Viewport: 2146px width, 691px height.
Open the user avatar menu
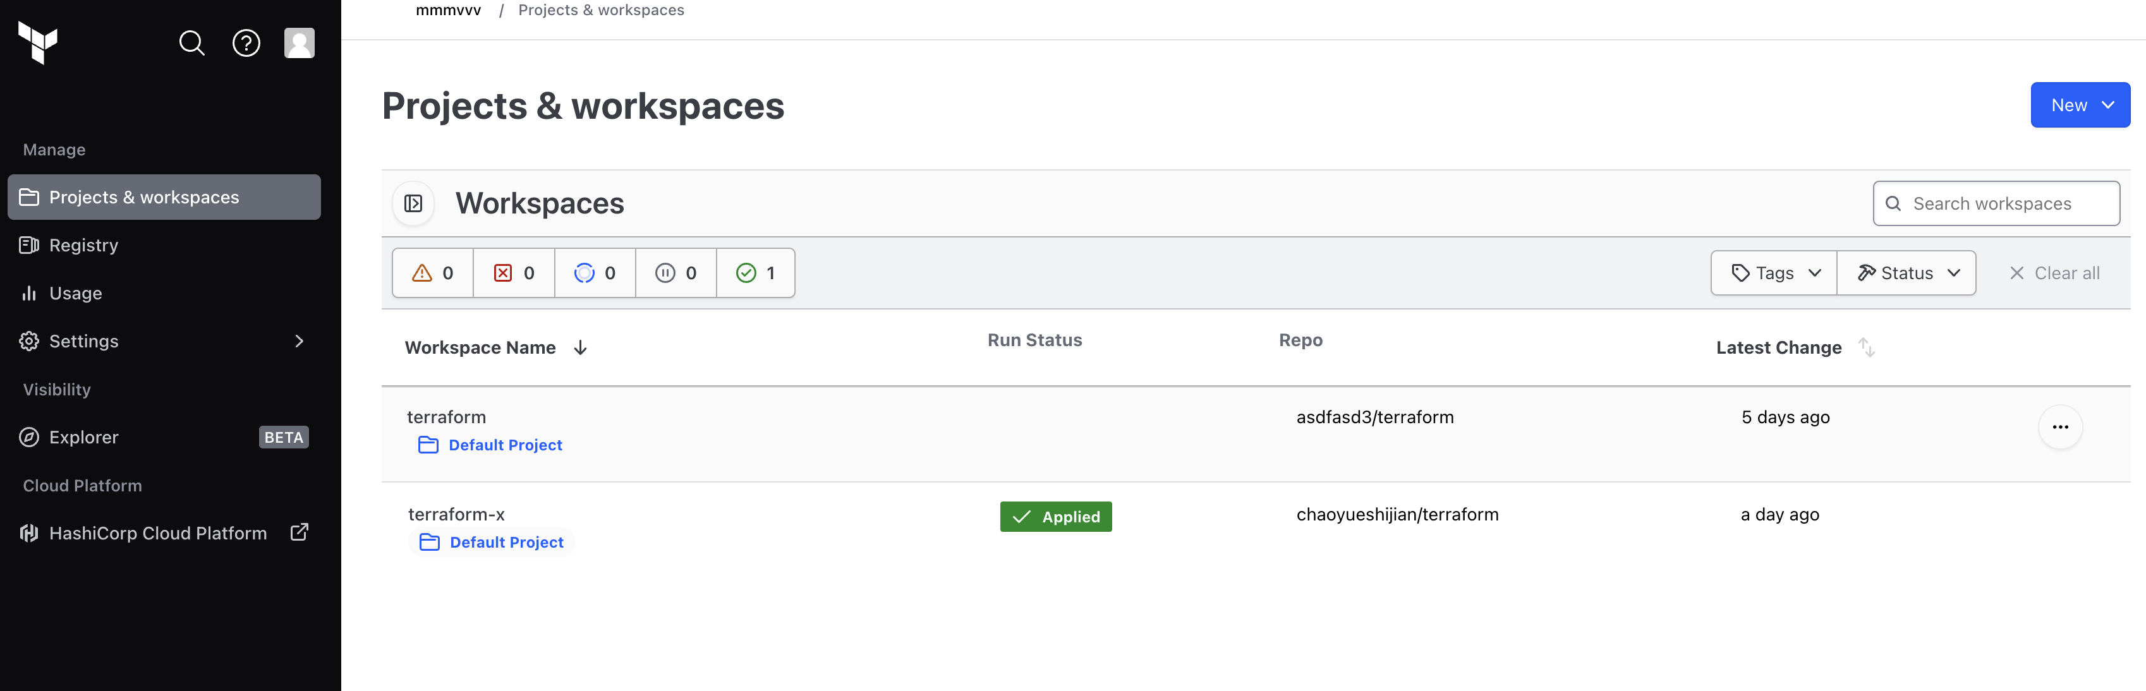pyautogui.click(x=299, y=44)
